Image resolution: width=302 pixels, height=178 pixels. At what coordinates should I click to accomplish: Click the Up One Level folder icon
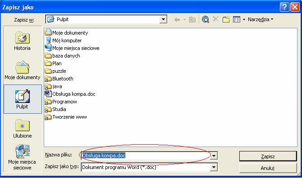pos(192,19)
